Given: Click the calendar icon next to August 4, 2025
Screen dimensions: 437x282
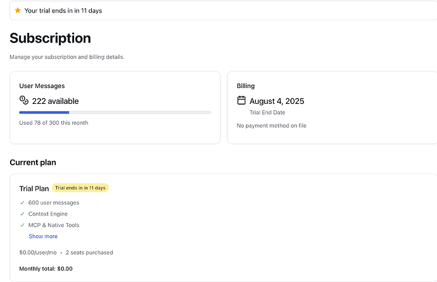Looking at the screenshot, I should tap(241, 100).
